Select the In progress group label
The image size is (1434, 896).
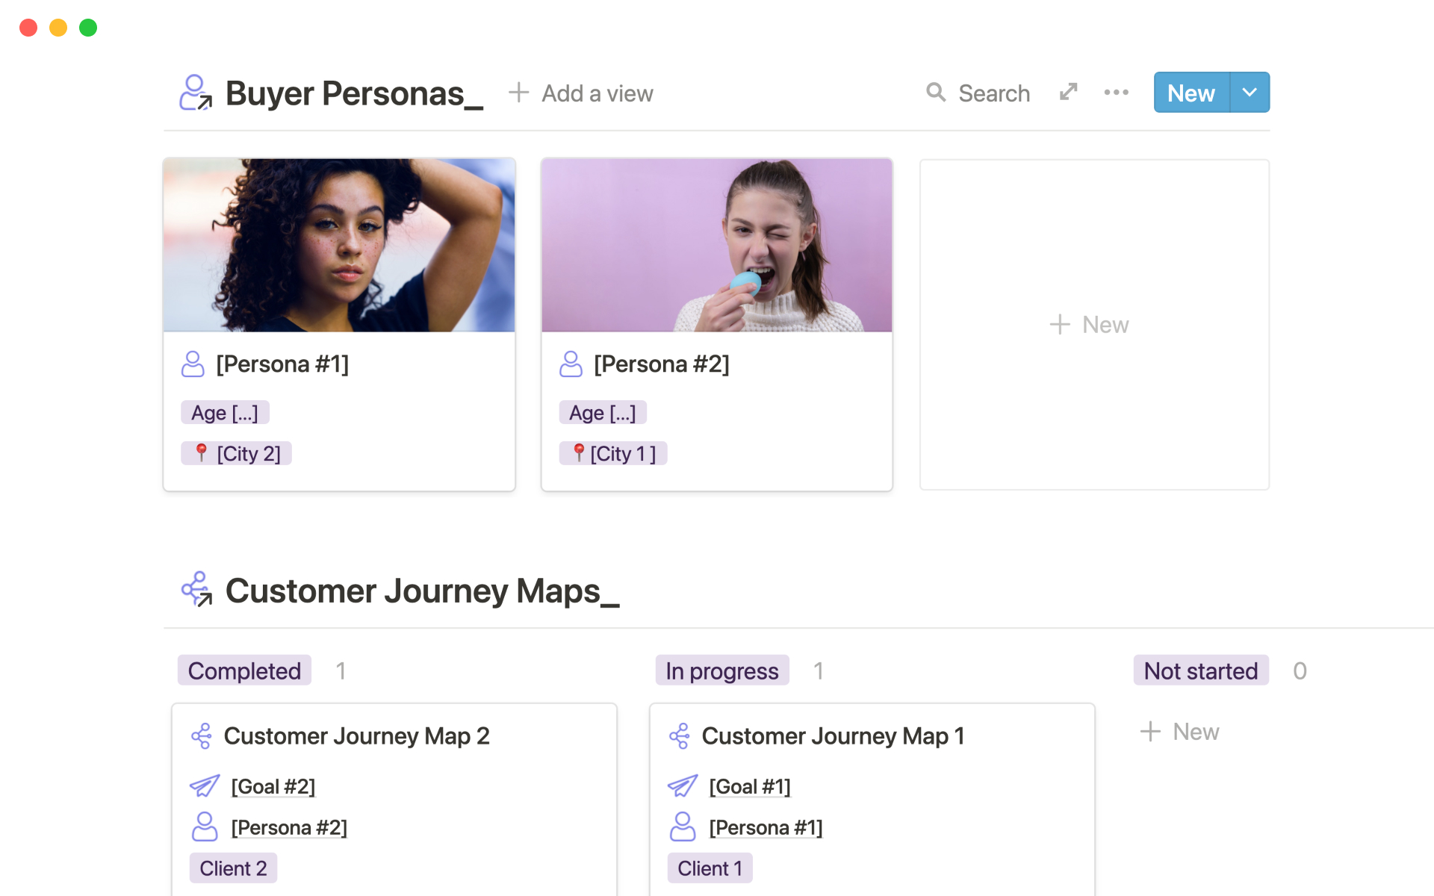click(x=721, y=671)
